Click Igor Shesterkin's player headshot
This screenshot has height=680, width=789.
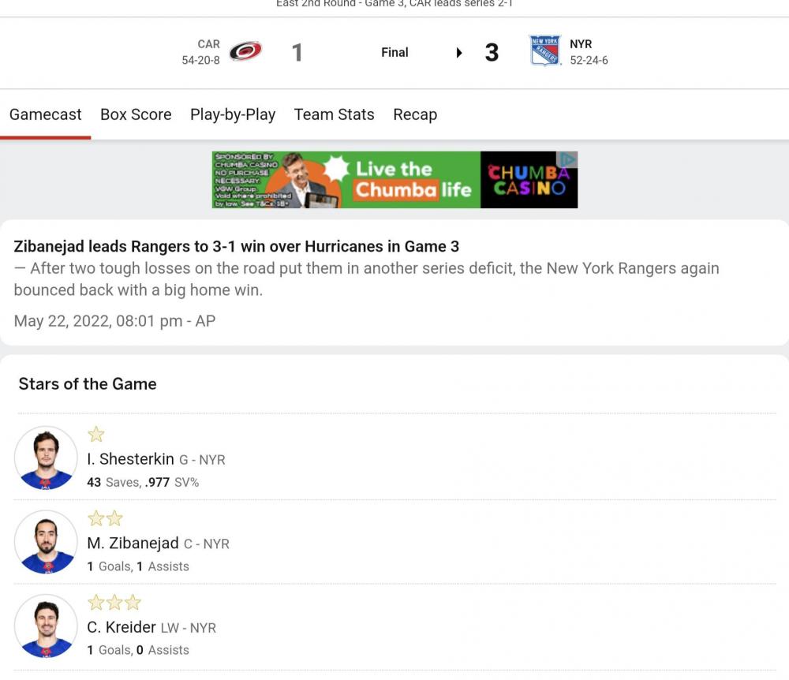[46, 458]
